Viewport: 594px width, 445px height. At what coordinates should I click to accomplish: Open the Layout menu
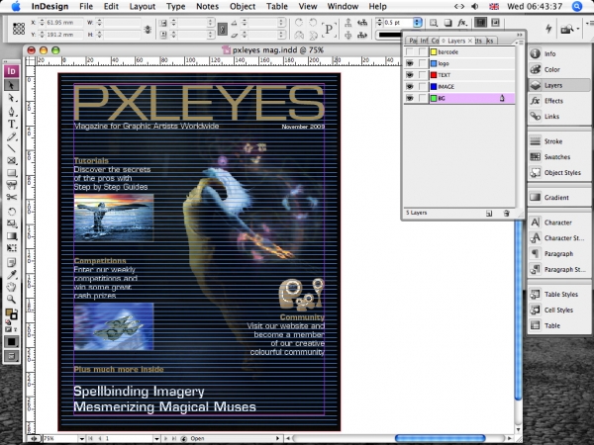pos(142,7)
